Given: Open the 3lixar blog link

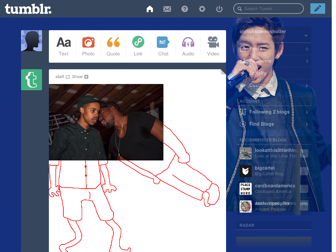Looking at the screenshot, I should pyautogui.click(x=77, y=77).
